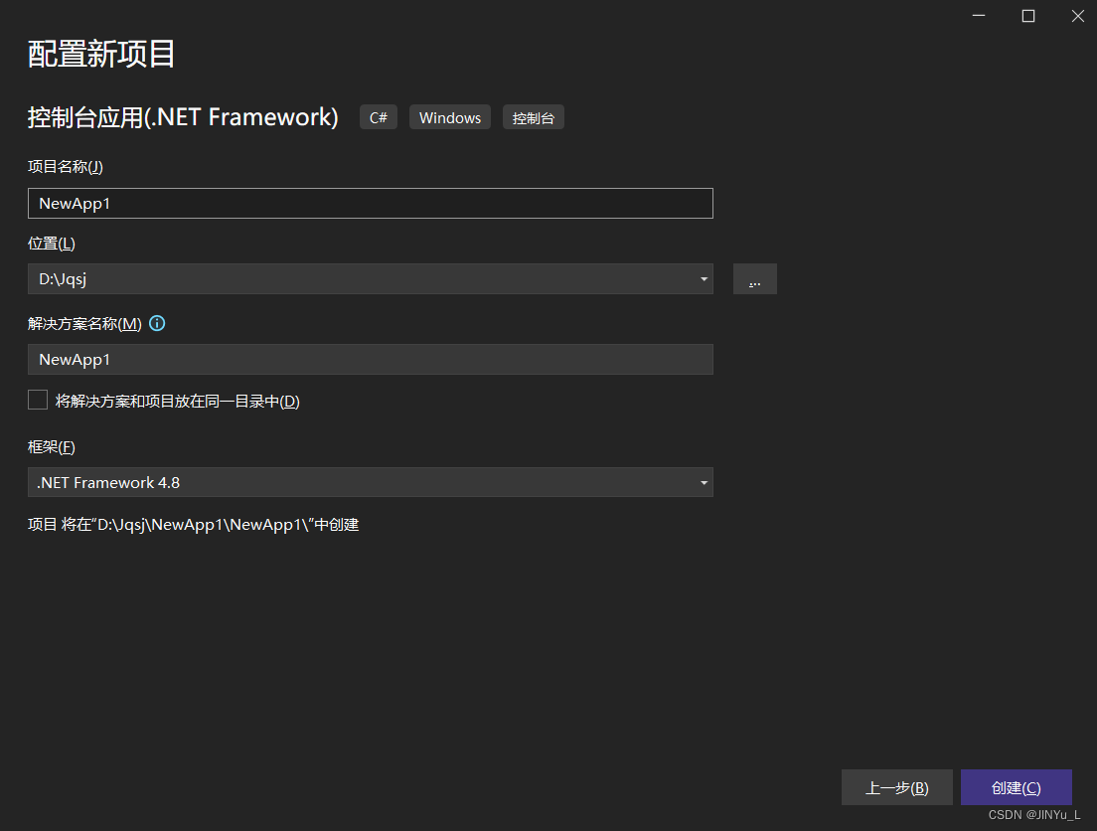The height and width of the screenshot is (831, 1097).
Task: Select the NewApp1 solution name field
Action: pyautogui.click(x=370, y=358)
